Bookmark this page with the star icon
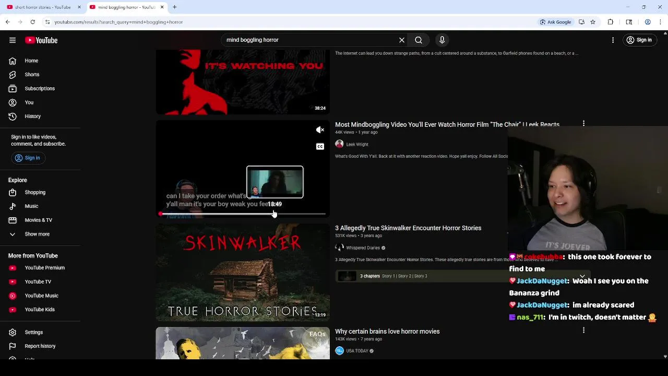Screen dimensions: 668x376 (x=593, y=22)
